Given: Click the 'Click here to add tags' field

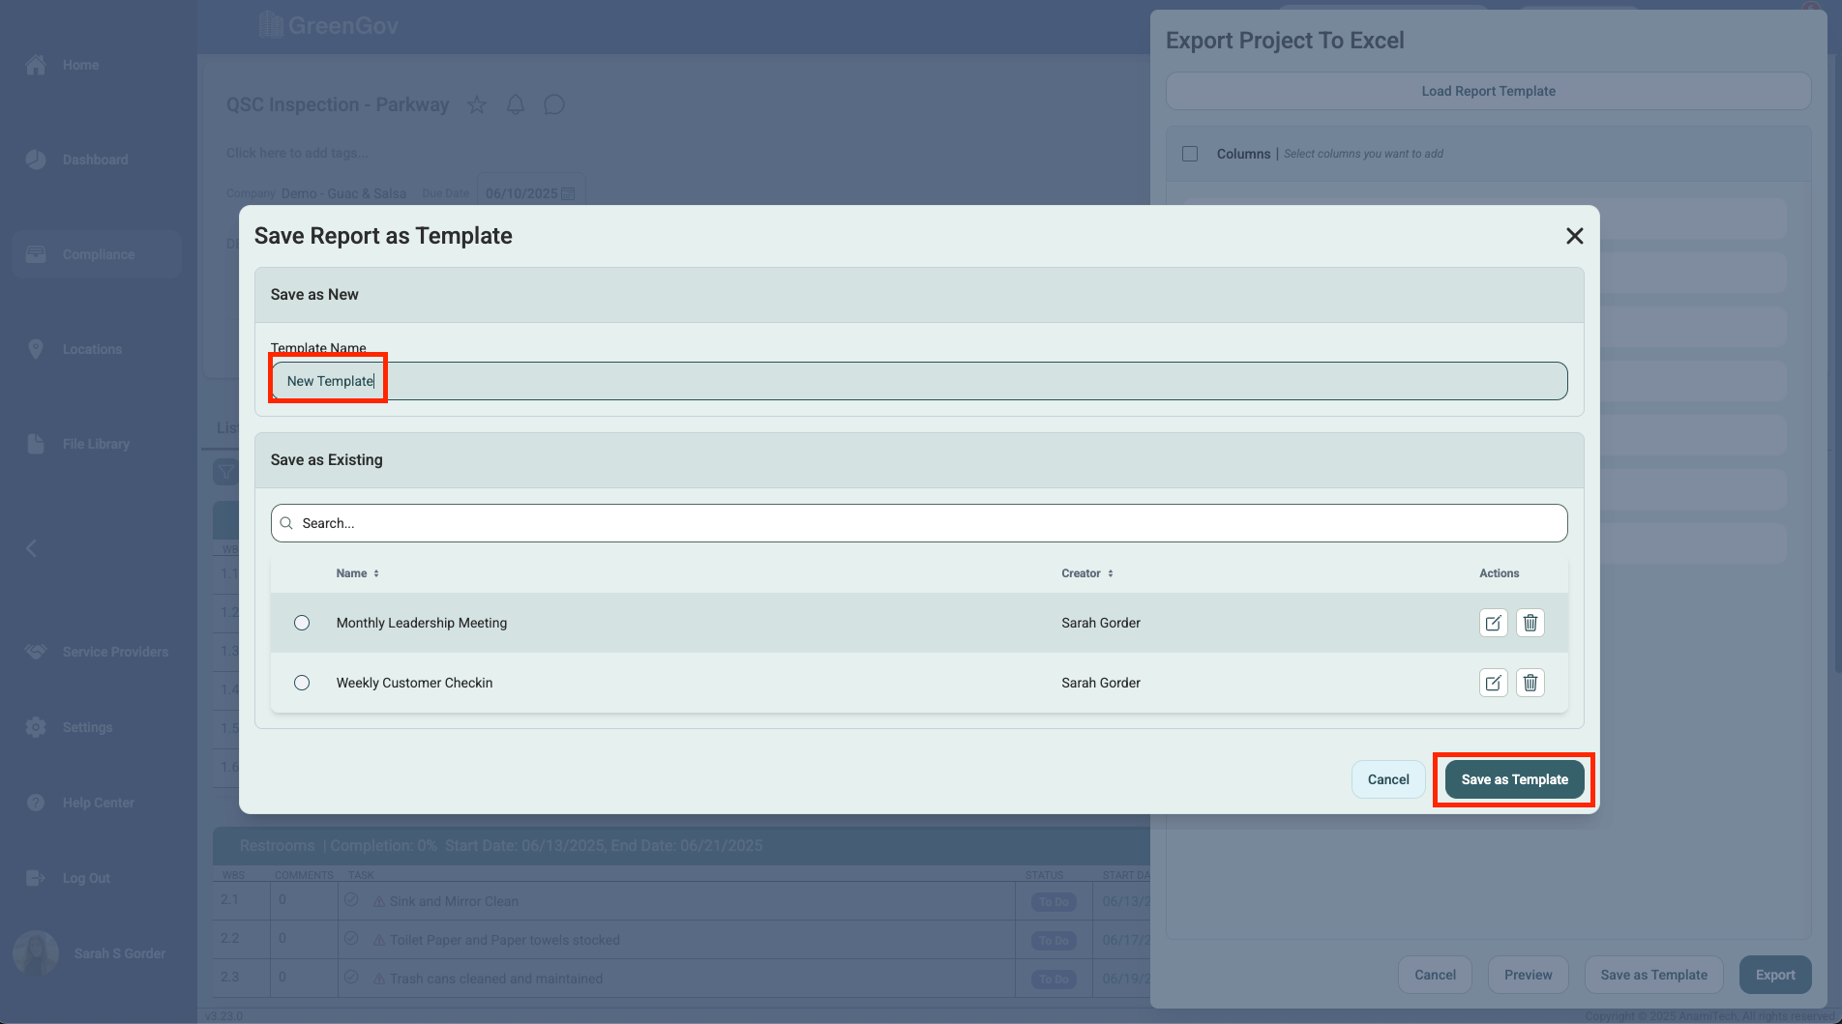Looking at the screenshot, I should pyautogui.click(x=297, y=153).
